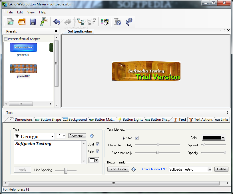
Task: Click the Opacity slider handle
Action: 225,152
